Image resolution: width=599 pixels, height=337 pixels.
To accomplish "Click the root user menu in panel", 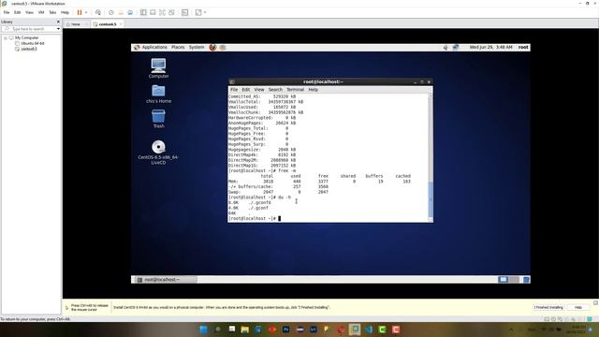I will click(523, 48).
